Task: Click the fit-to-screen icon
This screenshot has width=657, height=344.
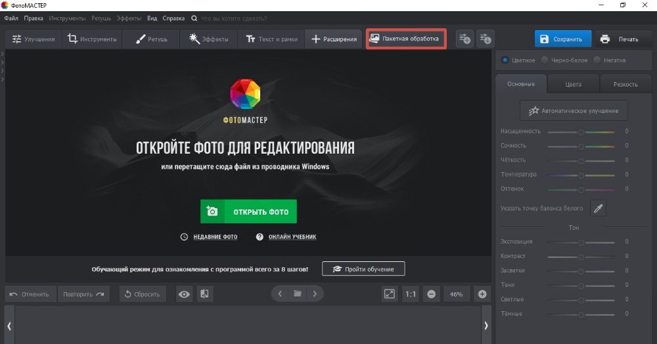Action: click(390, 294)
